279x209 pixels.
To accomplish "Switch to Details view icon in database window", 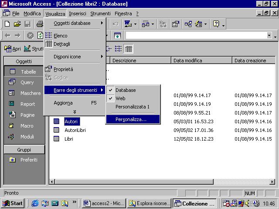I will tap(128, 48).
